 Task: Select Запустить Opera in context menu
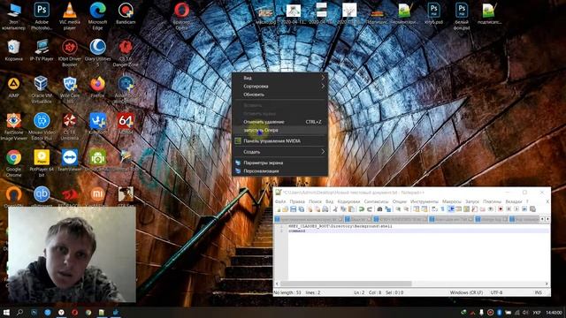279,130
